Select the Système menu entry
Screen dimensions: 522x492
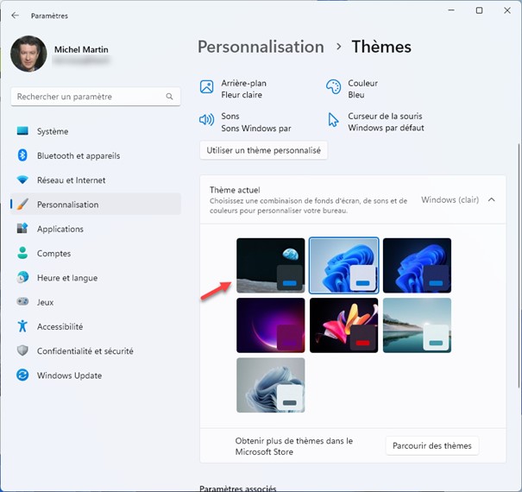[52, 132]
